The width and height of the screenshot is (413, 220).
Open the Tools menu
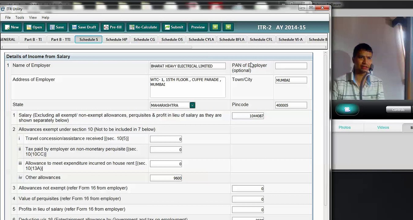click(20, 17)
